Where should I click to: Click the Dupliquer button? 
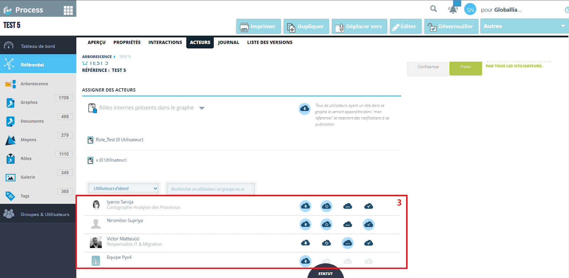click(306, 26)
